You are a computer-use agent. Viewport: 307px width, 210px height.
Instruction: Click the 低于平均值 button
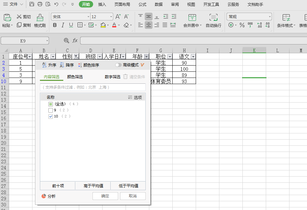128,186
